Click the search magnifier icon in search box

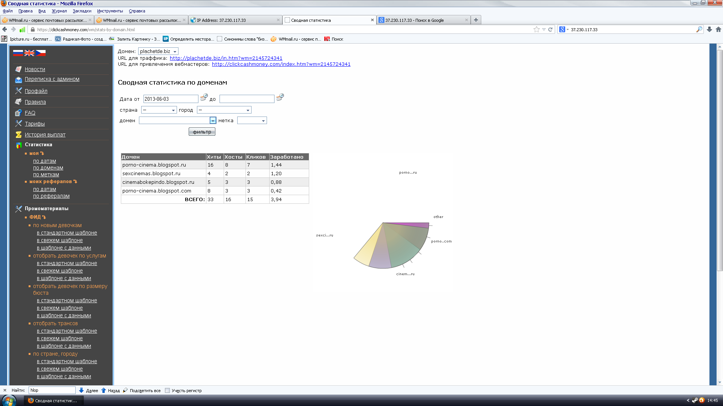click(x=699, y=29)
